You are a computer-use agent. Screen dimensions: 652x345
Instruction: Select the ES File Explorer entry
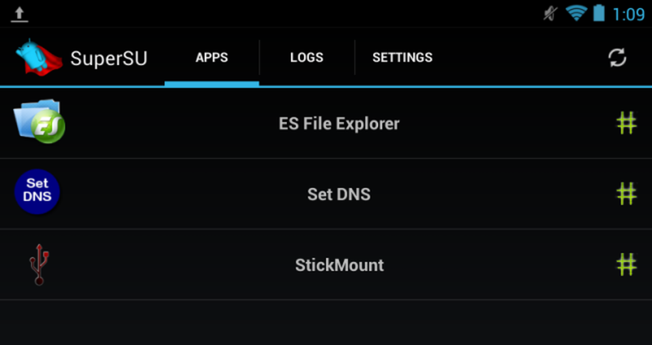[x=326, y=123]
